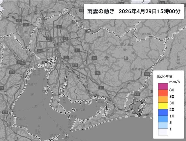Click the 佐久島 island label
Viewport: 186px width, 141px height.
click(x=81, y=110)
